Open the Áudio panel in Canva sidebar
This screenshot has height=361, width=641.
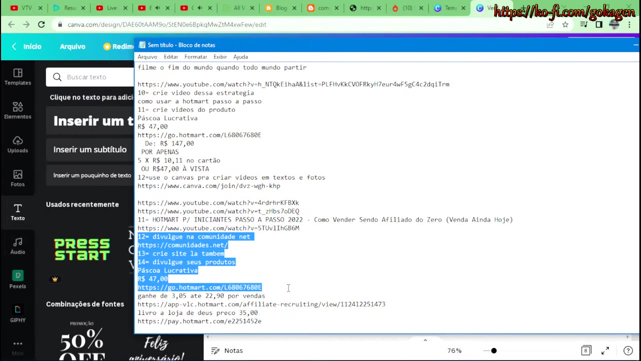tap(18, 246)
